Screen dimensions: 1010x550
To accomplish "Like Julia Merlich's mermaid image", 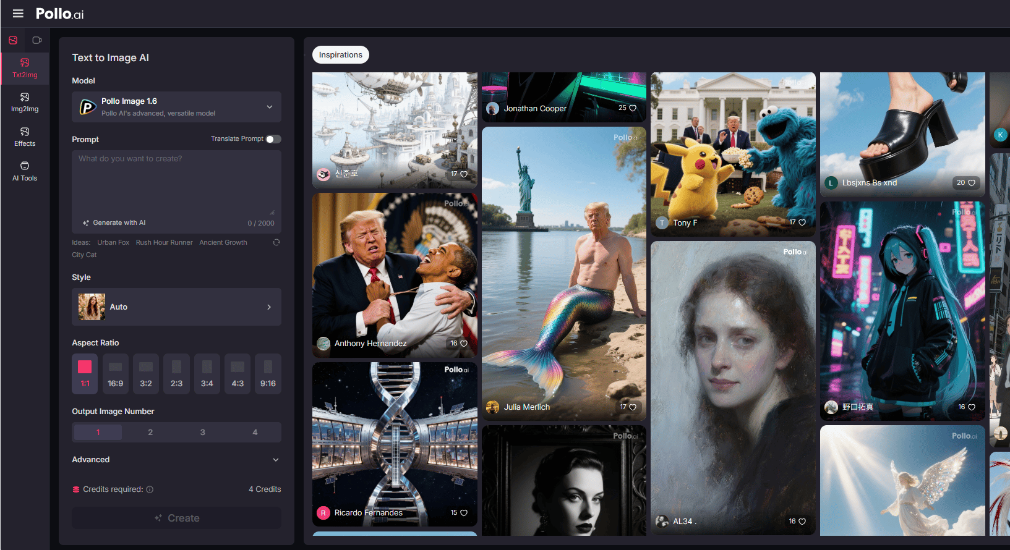I will point(633,407).
